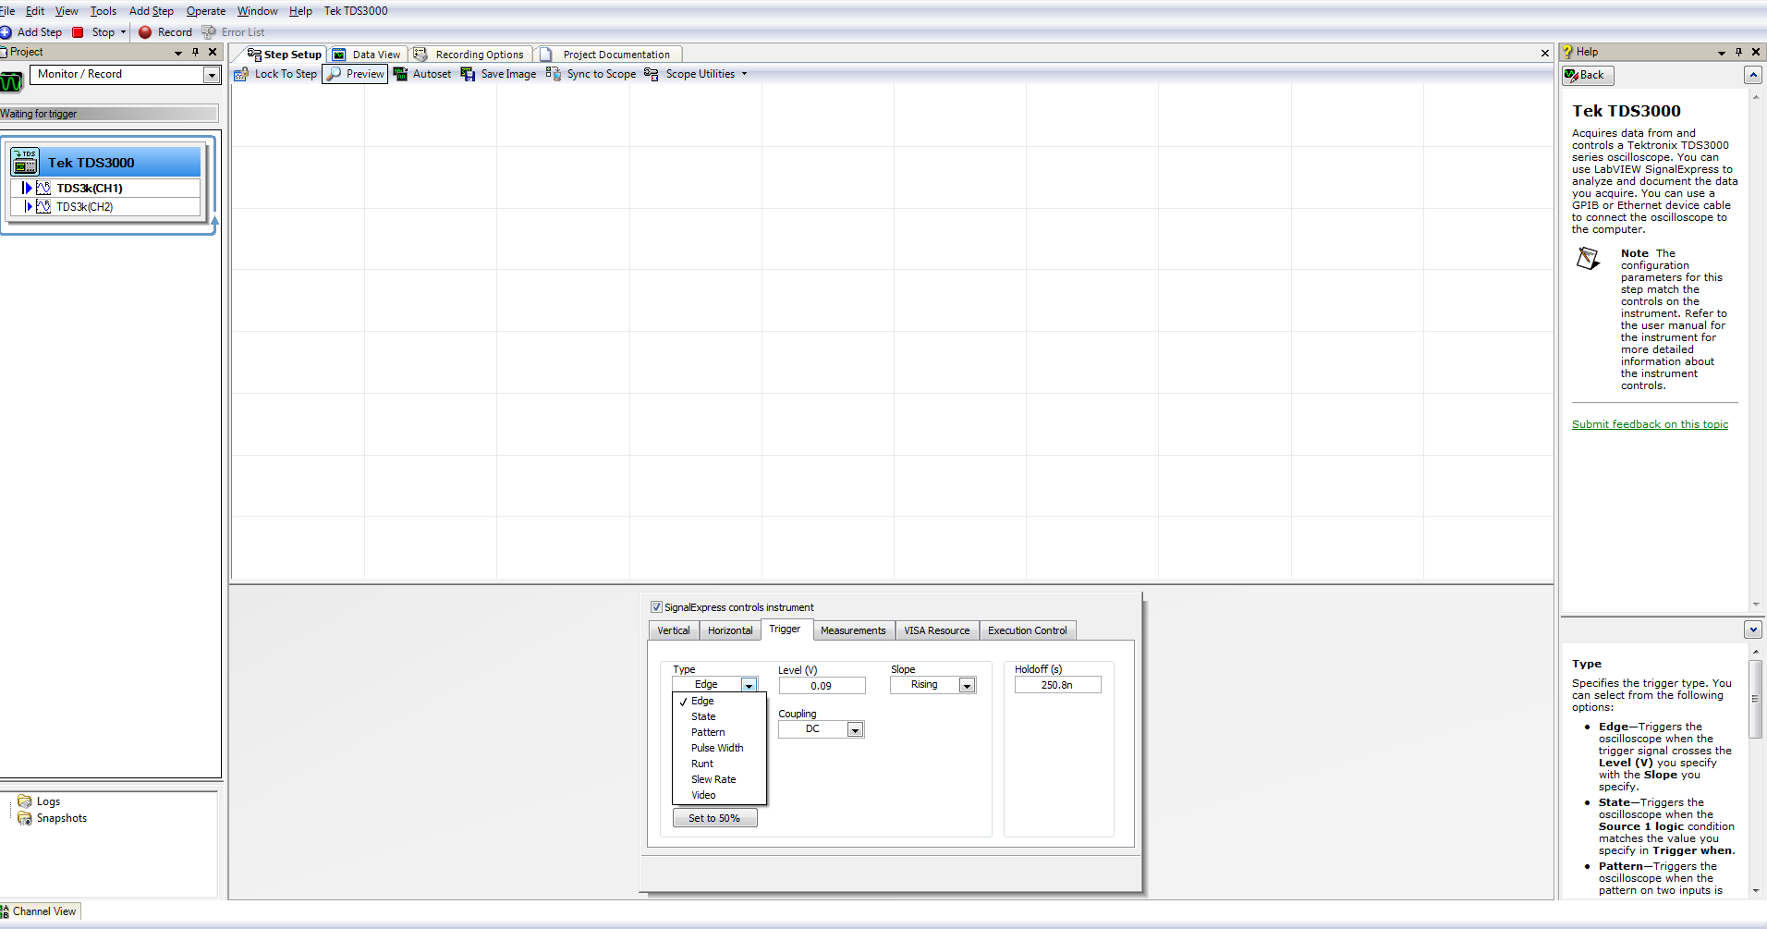Click the Sync to Scope icon
Image resolution: width=1767 pixels, height=929 pixels.
click(553, 74)
